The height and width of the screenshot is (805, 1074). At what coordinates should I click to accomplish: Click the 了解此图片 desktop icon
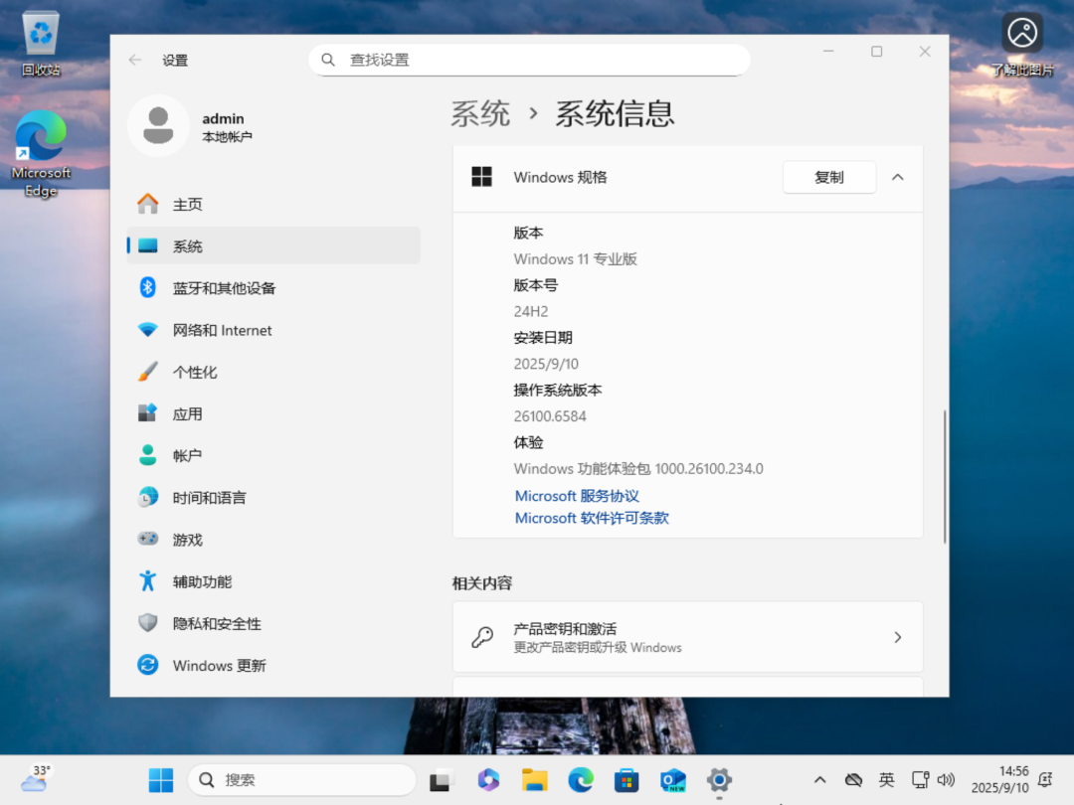1022,44
